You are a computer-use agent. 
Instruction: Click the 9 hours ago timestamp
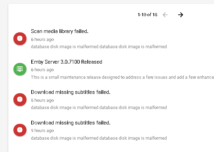coord(42,131)
